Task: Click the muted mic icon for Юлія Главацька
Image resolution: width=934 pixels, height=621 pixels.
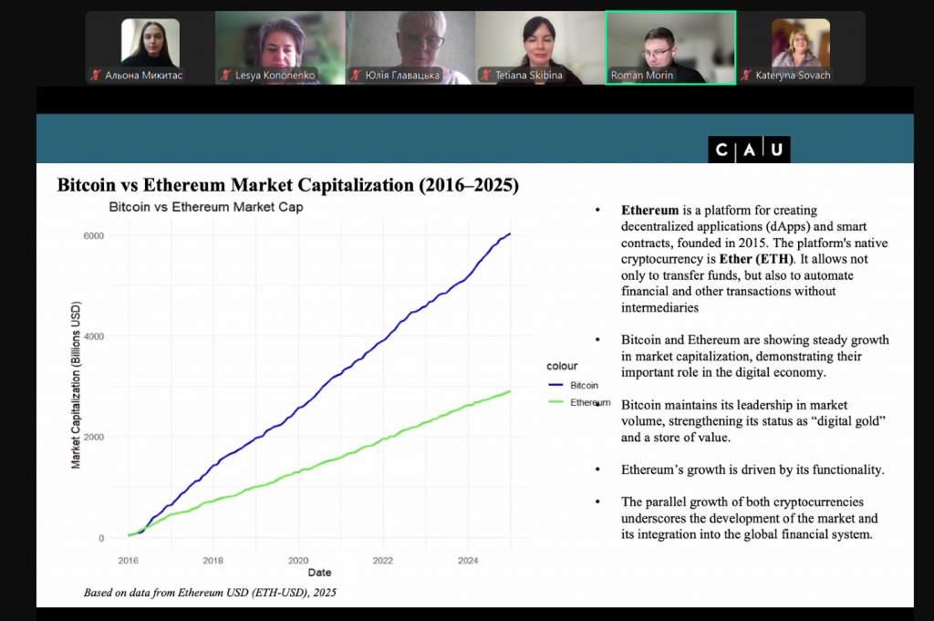Action: tap(355, 76)
